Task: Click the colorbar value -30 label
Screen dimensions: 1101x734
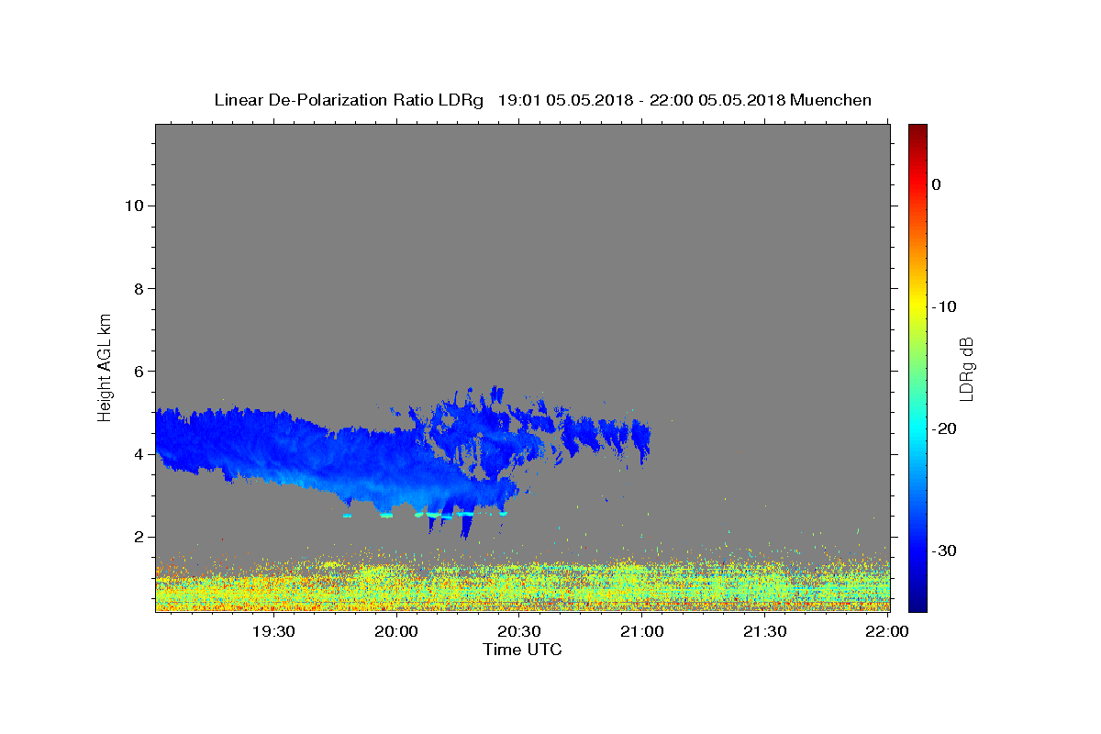Action: (x=944, y=550)
